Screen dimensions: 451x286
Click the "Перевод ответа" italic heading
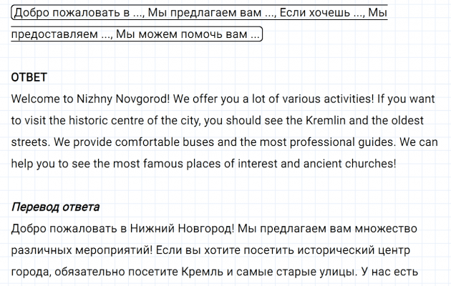pos(56,207)
